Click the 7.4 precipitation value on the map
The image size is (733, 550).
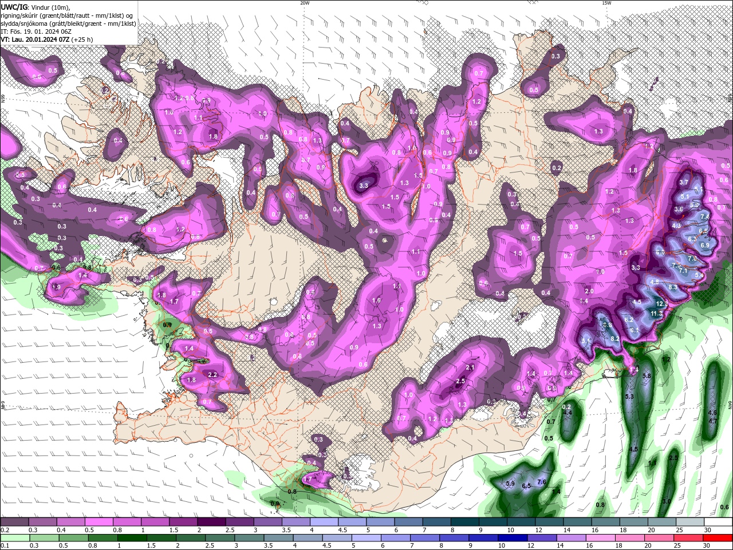[705, 217]
